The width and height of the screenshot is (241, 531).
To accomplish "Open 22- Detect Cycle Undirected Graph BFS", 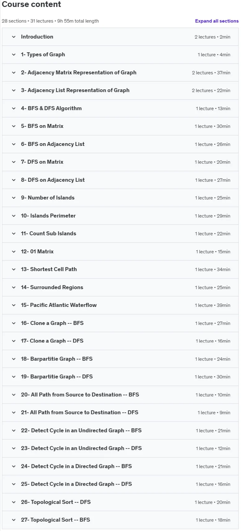I will coord(120,430).
